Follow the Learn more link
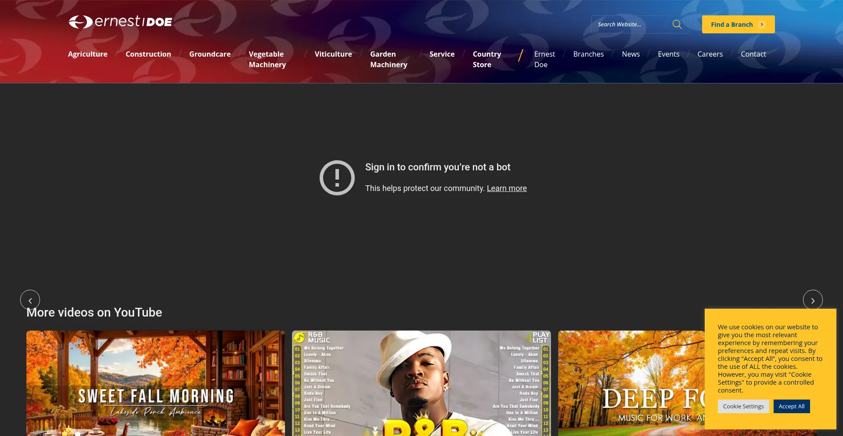The width and height of the screenshot is (843, 436). (506, 188)
